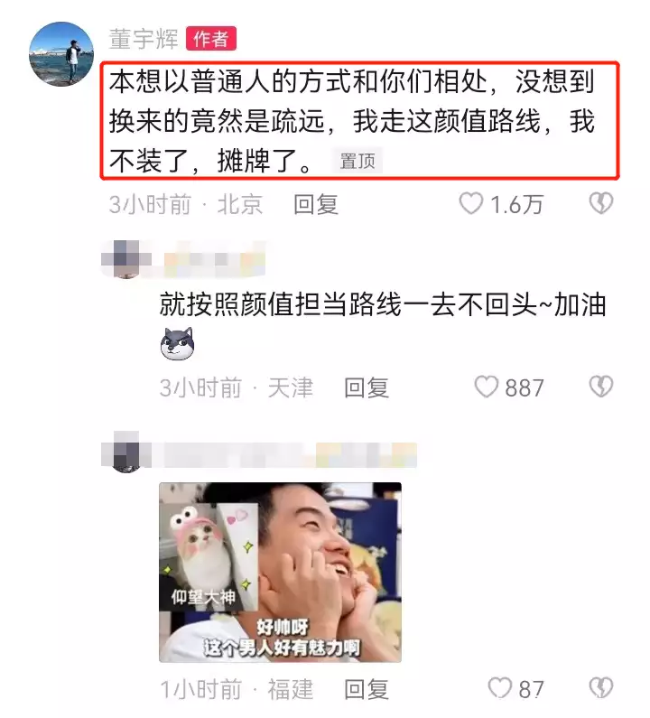Open the blurred avatar of 天津 commenter
Screen dimensions: 650x718
(x=126, y=259)
